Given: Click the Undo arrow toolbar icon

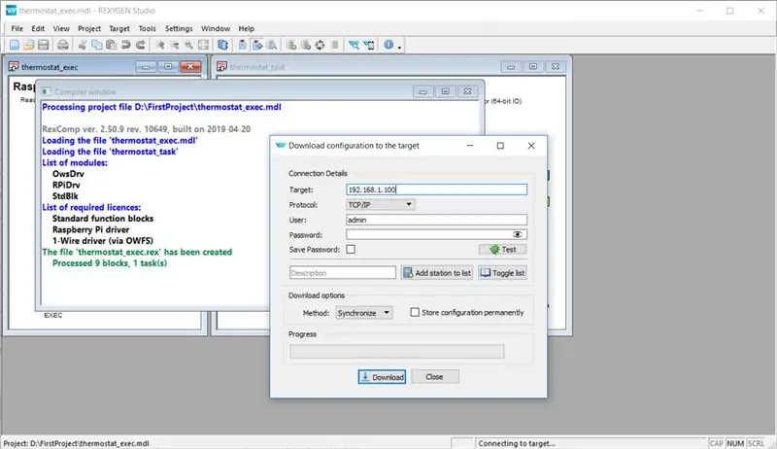Looking at the screenshot, I should pos(126,45).
